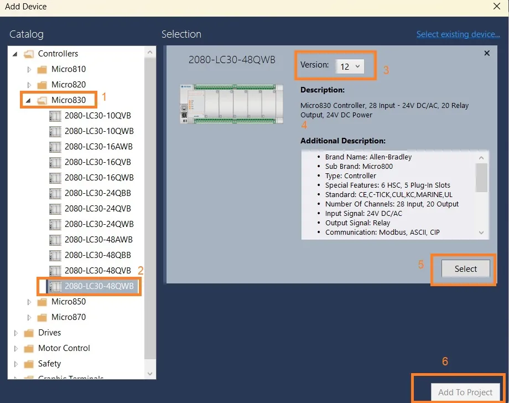509x403 pixels.
Task: Click the Additional Description scrollbar
Action: pos(481,177)
